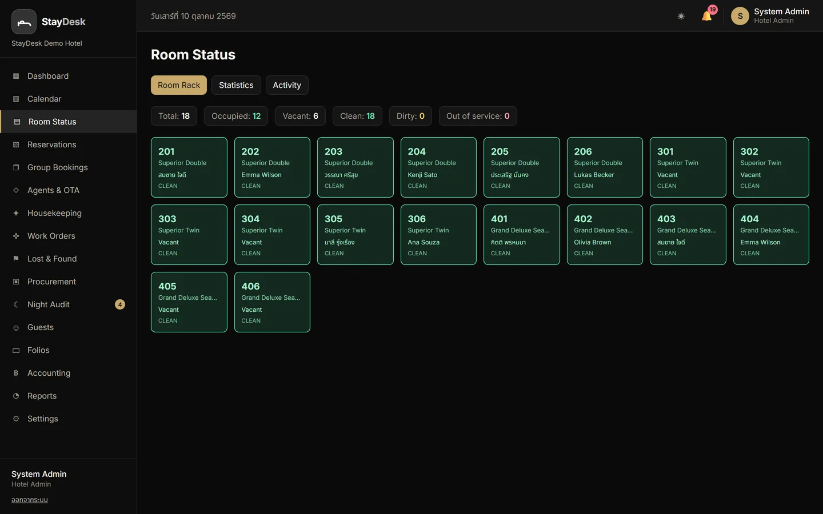
Task: Open the Activity tab
Action: pyautogui.click(x=287, y=85)
